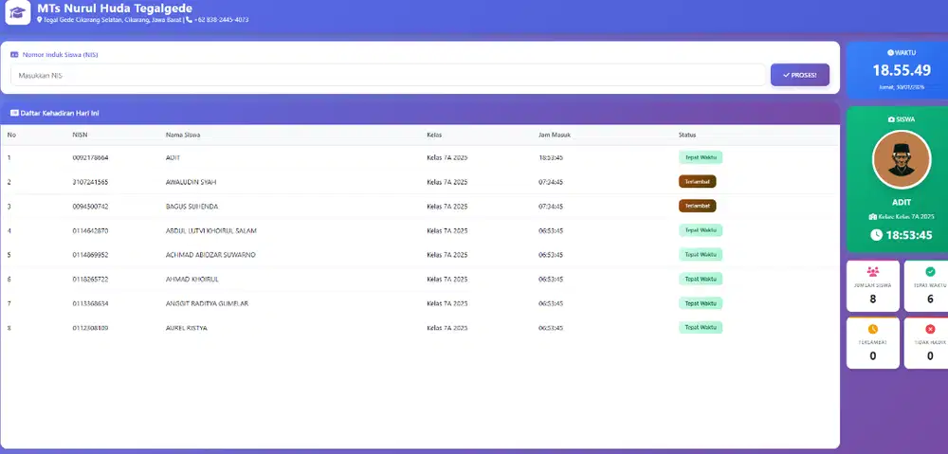Select name AHMAD KHOIRUL
The width and height of the screenshot is (948, 454).
pos(192,280)
